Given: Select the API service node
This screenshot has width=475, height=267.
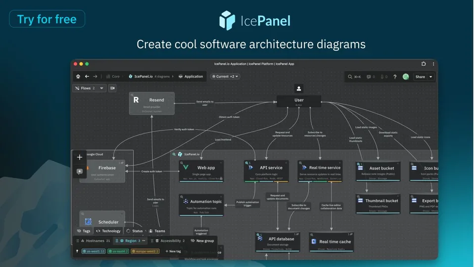Looking at the screenshot, I should [x=266, y=171].
